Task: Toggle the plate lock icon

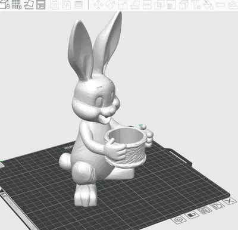Action: click(x=192, y=215)
